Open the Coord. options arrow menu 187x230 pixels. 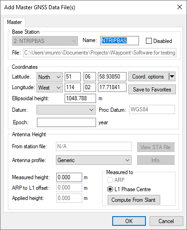tap(172, 77)
